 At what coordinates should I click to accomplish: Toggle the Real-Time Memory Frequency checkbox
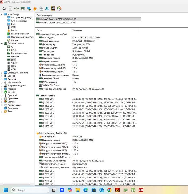(x=40, y=167)
